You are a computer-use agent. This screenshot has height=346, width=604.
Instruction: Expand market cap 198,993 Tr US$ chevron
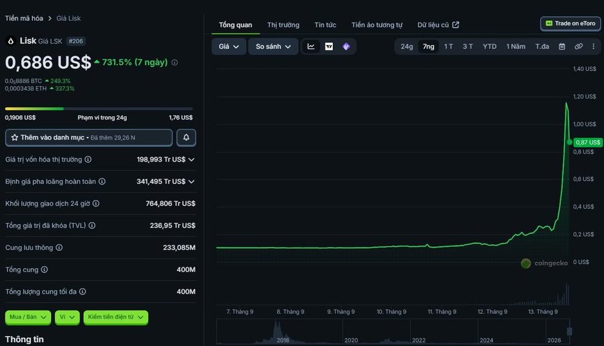(191, 160)
